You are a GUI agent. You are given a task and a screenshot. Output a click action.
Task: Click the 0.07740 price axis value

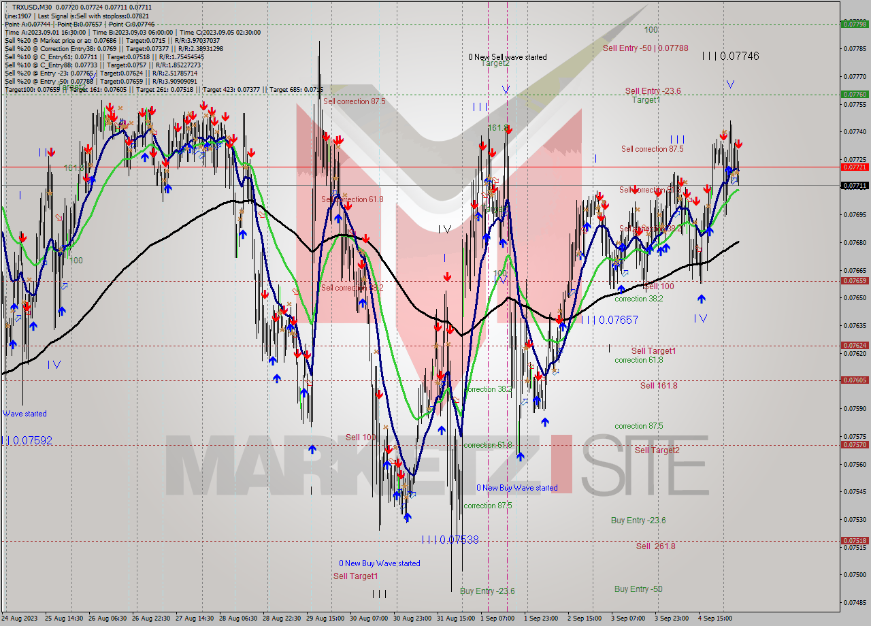coord(855,132)
